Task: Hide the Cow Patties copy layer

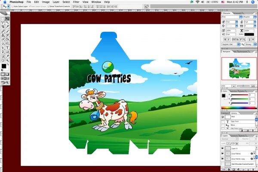Action: click(x=222, y=159)
